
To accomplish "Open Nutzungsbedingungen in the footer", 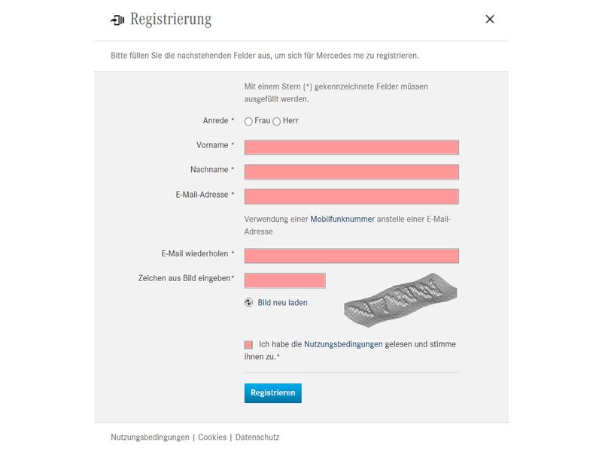I will [x=150, y=437].
